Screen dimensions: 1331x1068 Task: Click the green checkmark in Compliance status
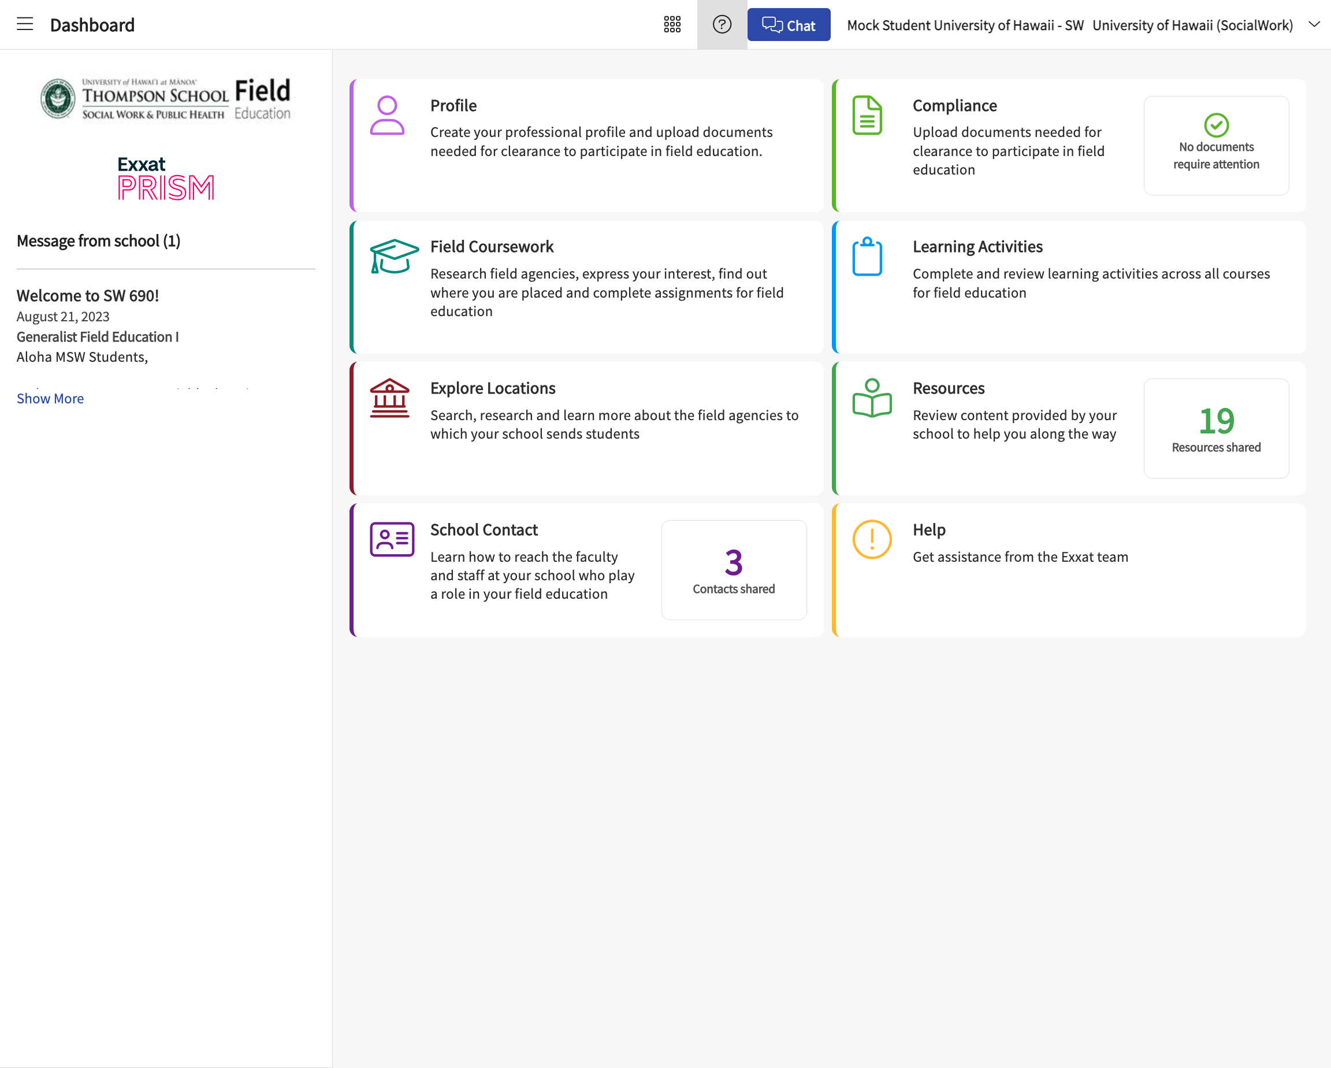click(1216, 125)
